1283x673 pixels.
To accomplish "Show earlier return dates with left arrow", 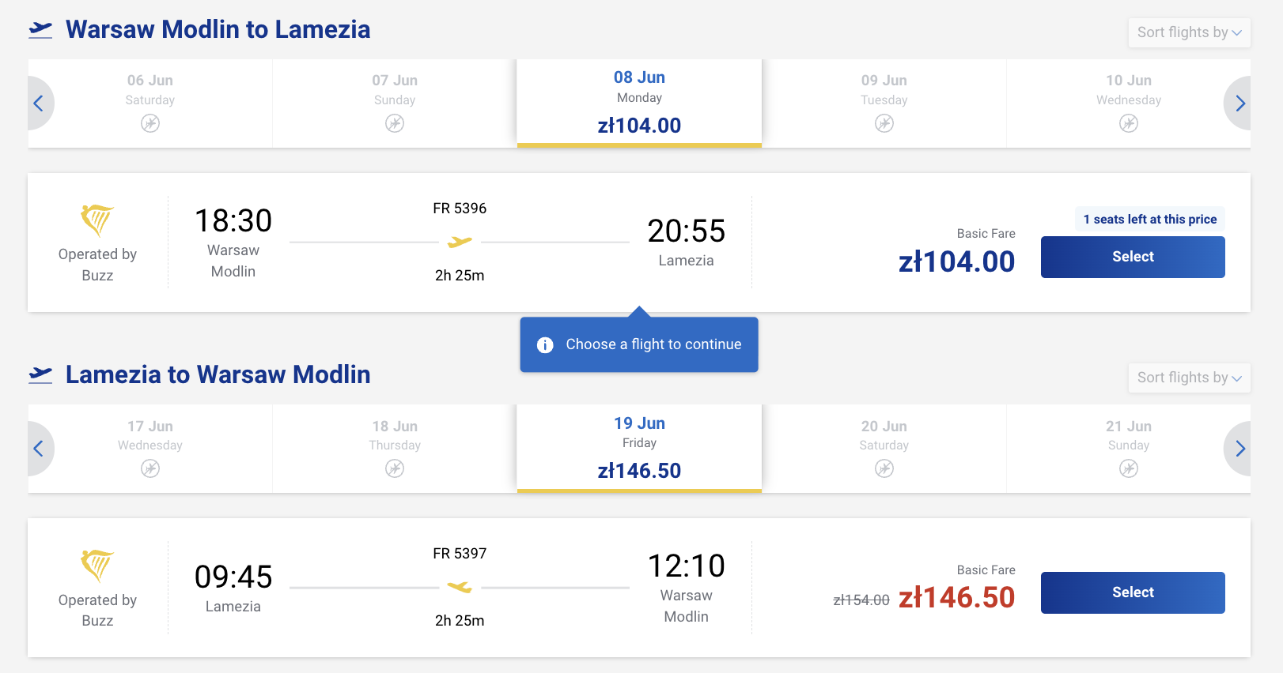I will click(38, 449).
